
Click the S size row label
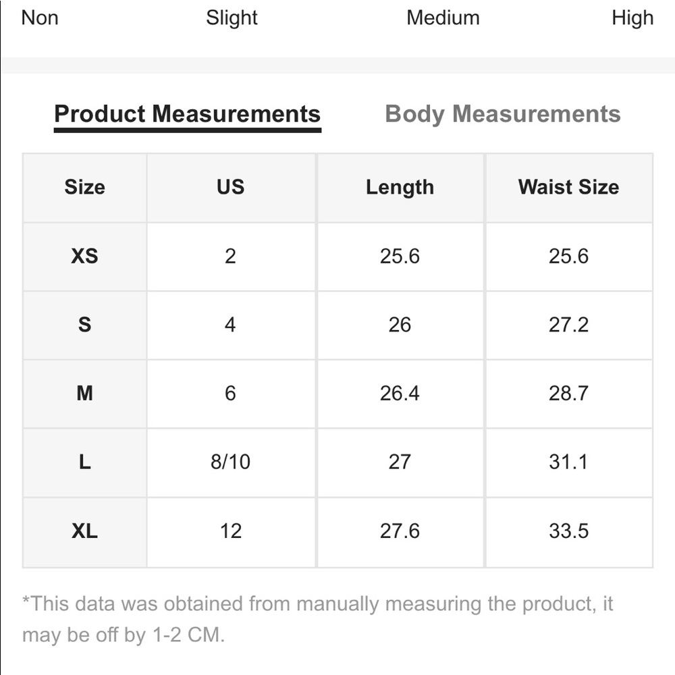pyautogui.click(x=84, y=325)
